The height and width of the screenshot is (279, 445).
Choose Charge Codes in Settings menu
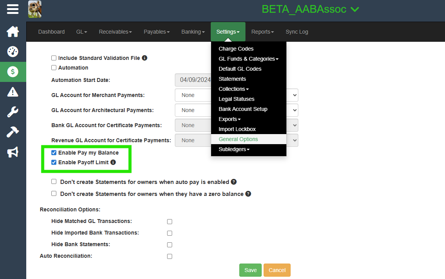[x=236, y=49]
